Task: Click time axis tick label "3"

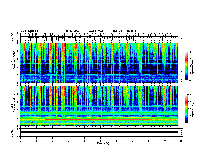Action: pos(69,141)
